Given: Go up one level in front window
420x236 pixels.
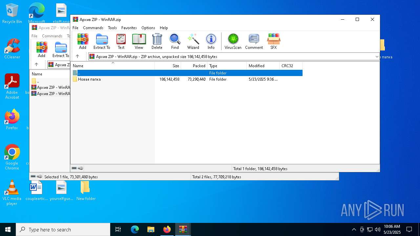Looking at the screenshot, I should (x=77, y=56).
